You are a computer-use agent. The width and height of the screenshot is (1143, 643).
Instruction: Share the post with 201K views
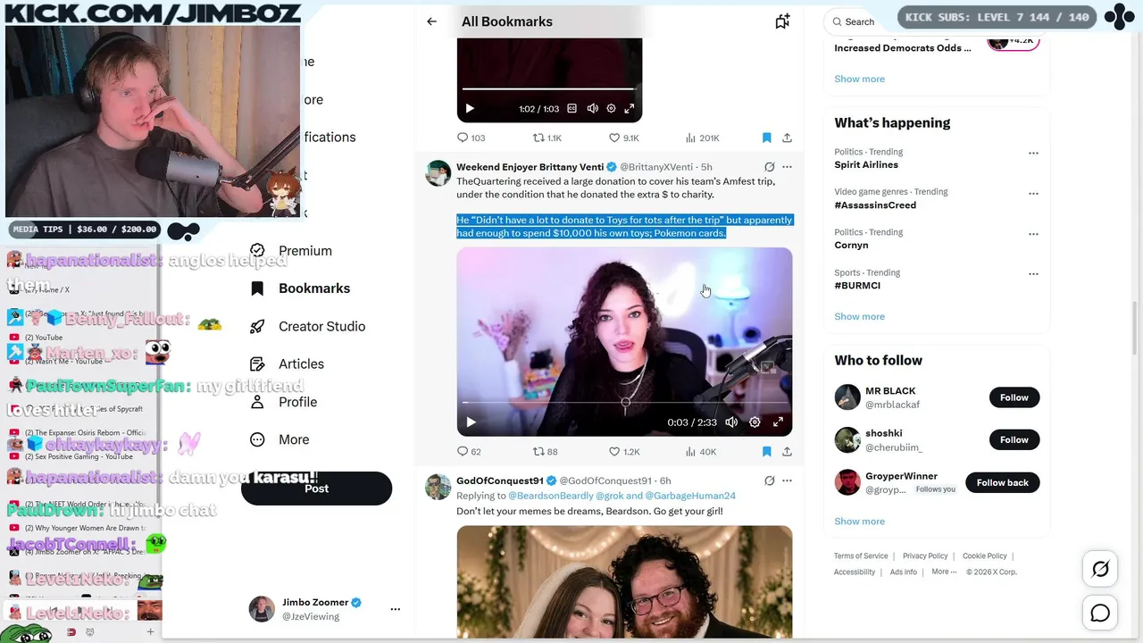click(x=787, y=138)
